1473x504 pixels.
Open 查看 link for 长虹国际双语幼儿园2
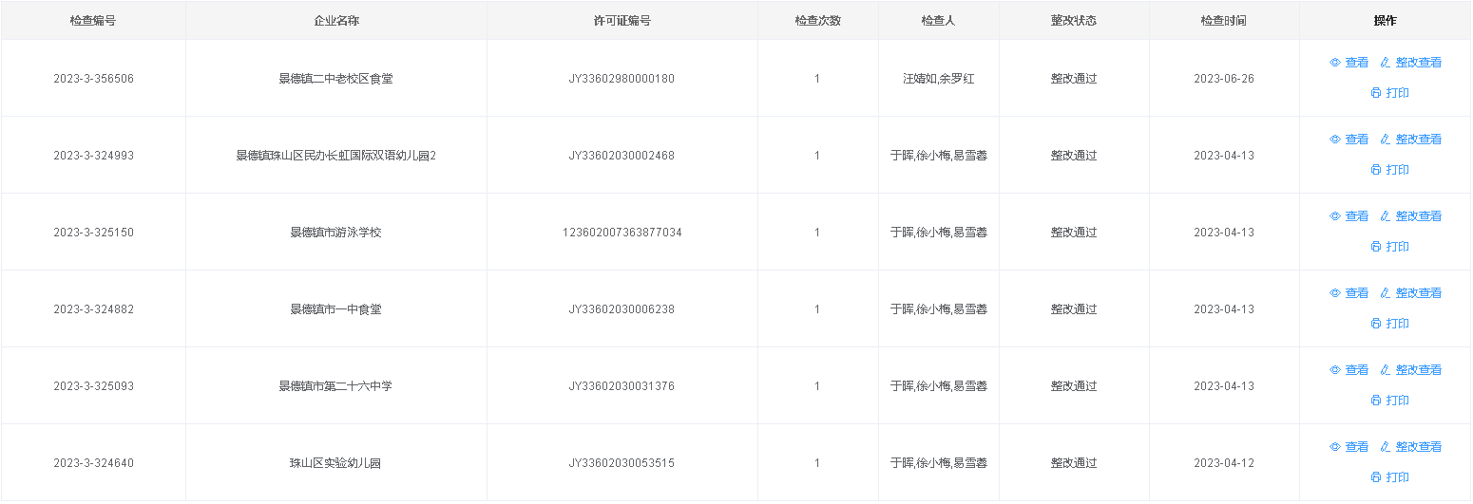click(1356, 140)
